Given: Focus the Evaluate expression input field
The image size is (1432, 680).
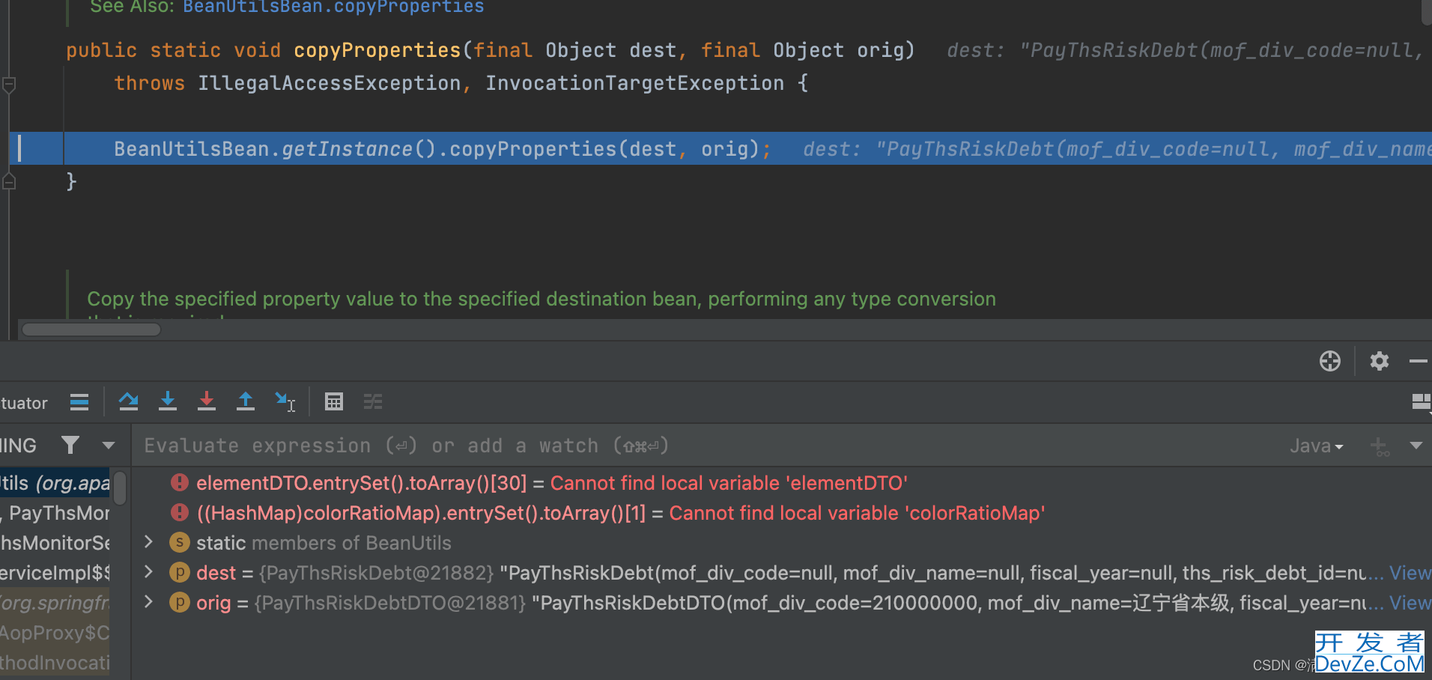Looking at the screenshot, I should (x=704, y=446).
